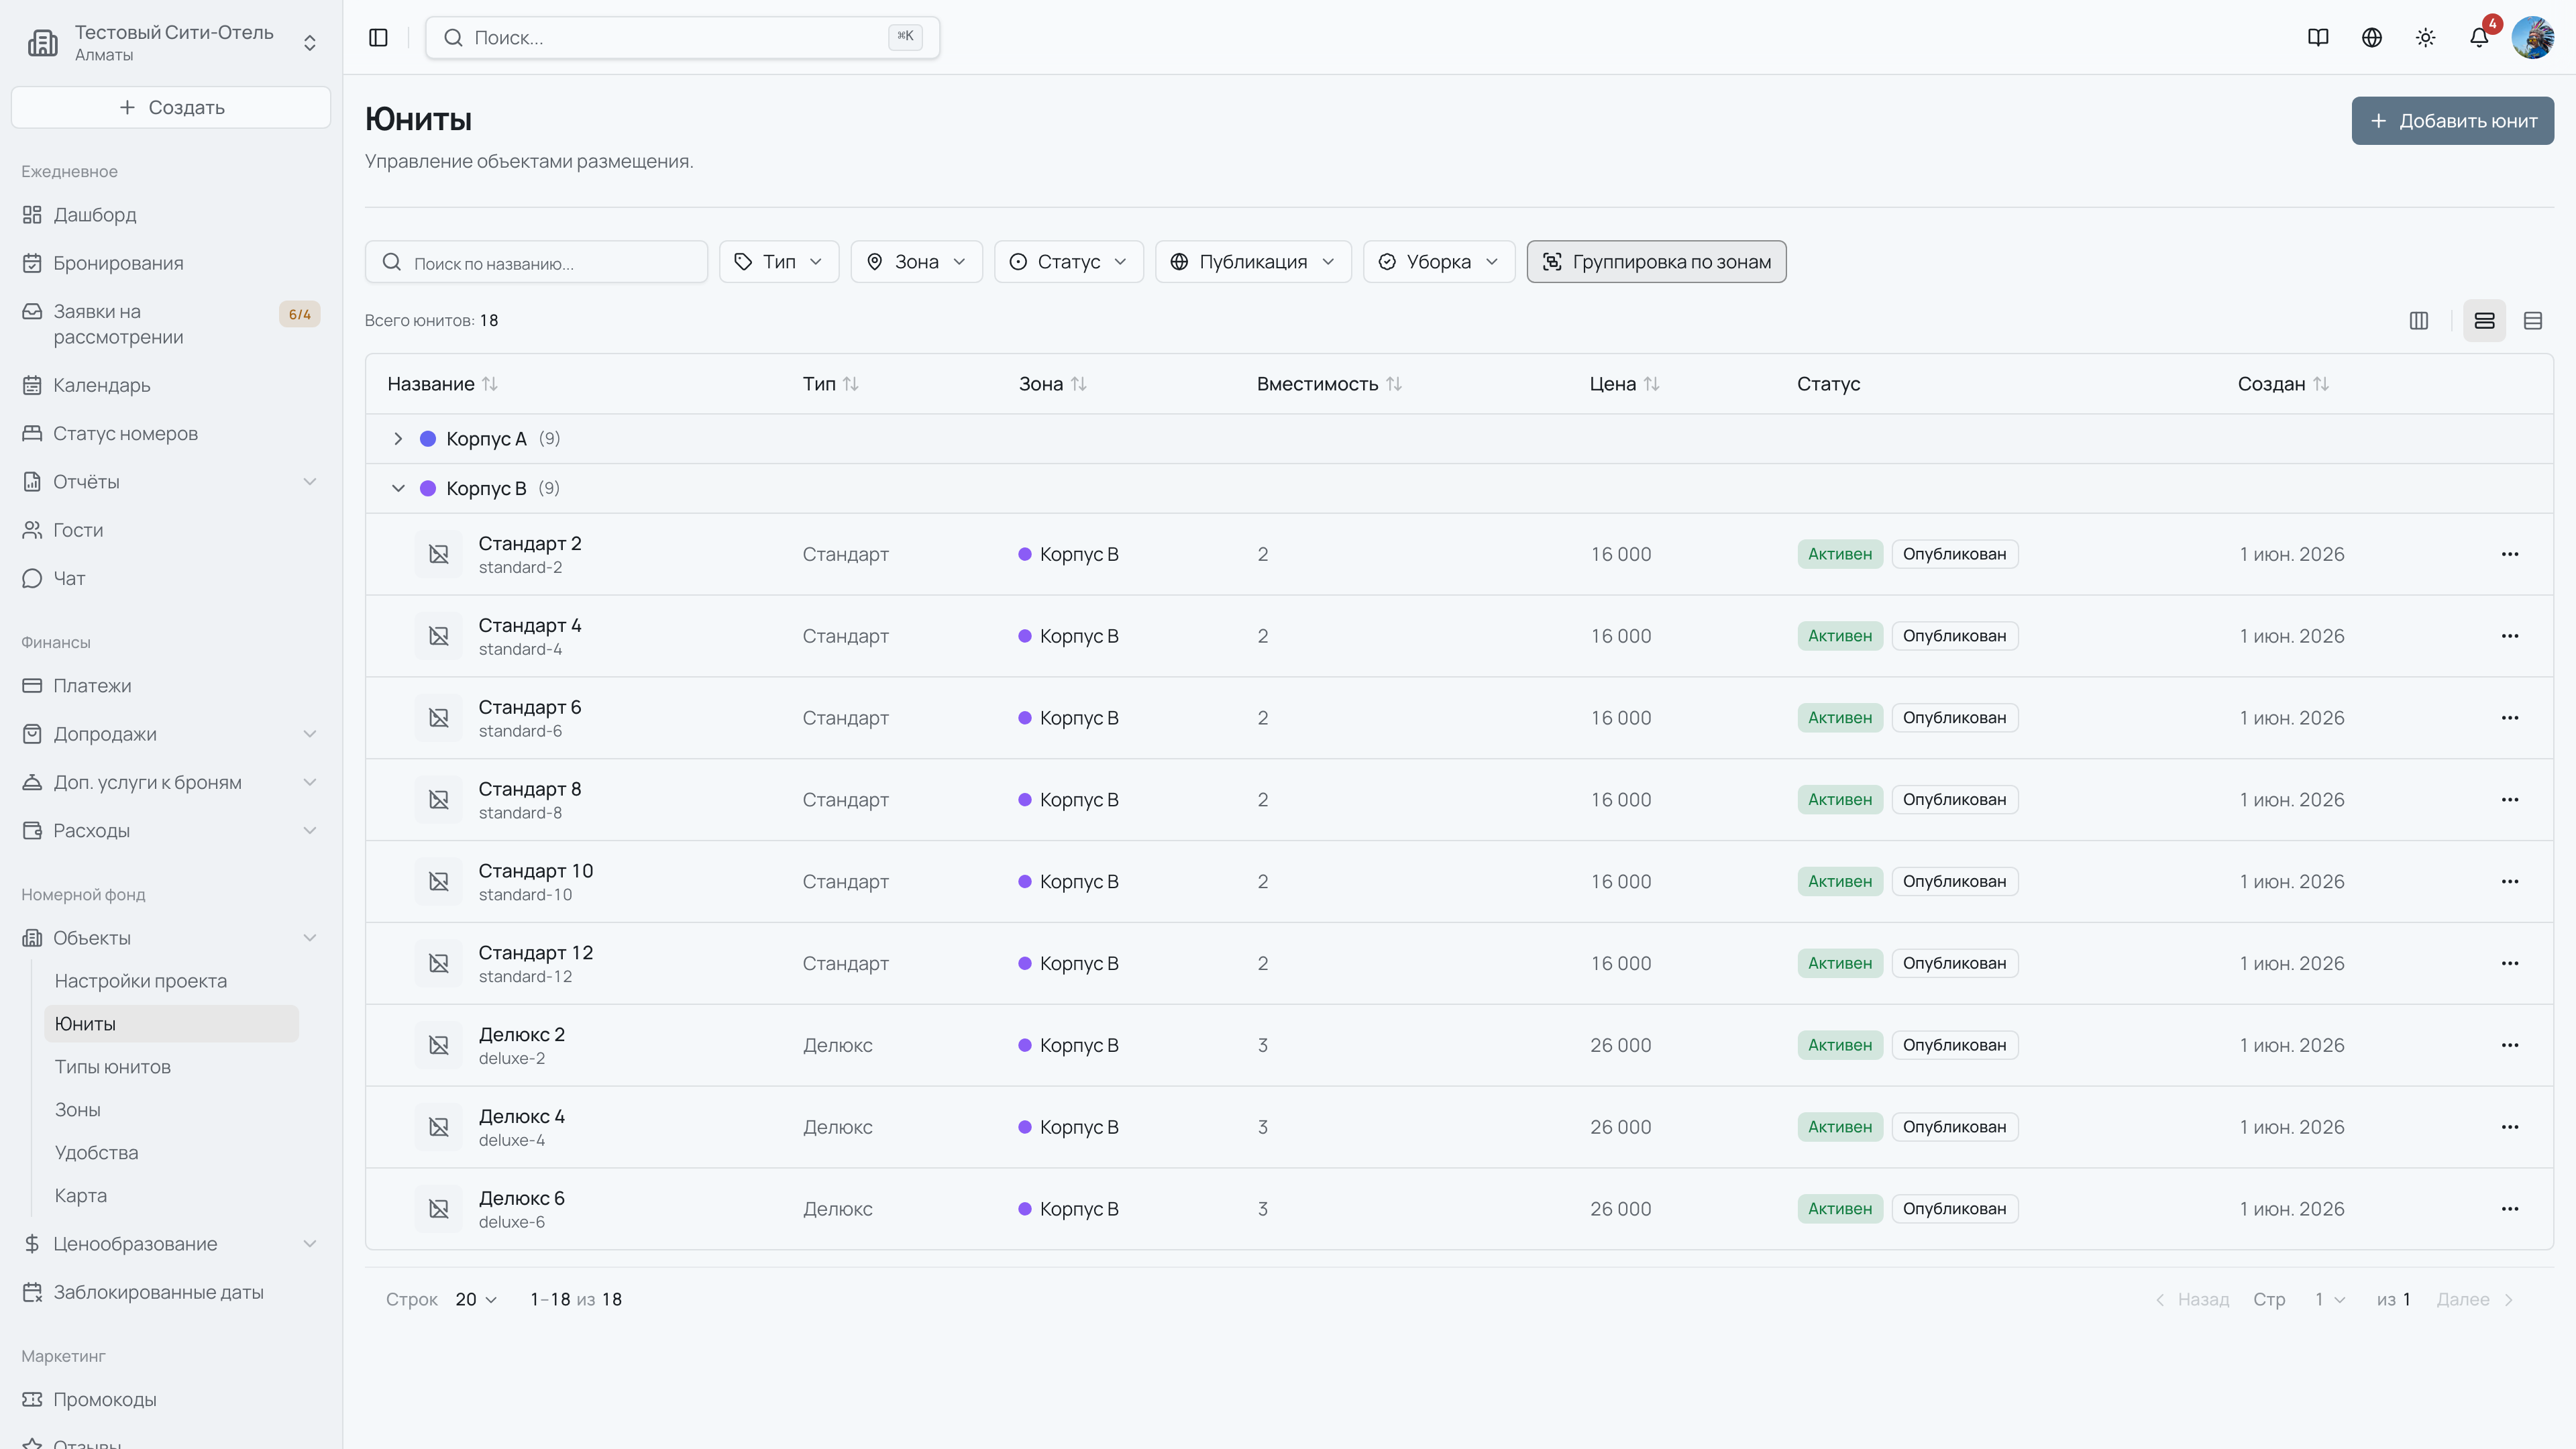Open the Статус filter dropdown
The image size is (2576, 1449).
click(1068, 262)
